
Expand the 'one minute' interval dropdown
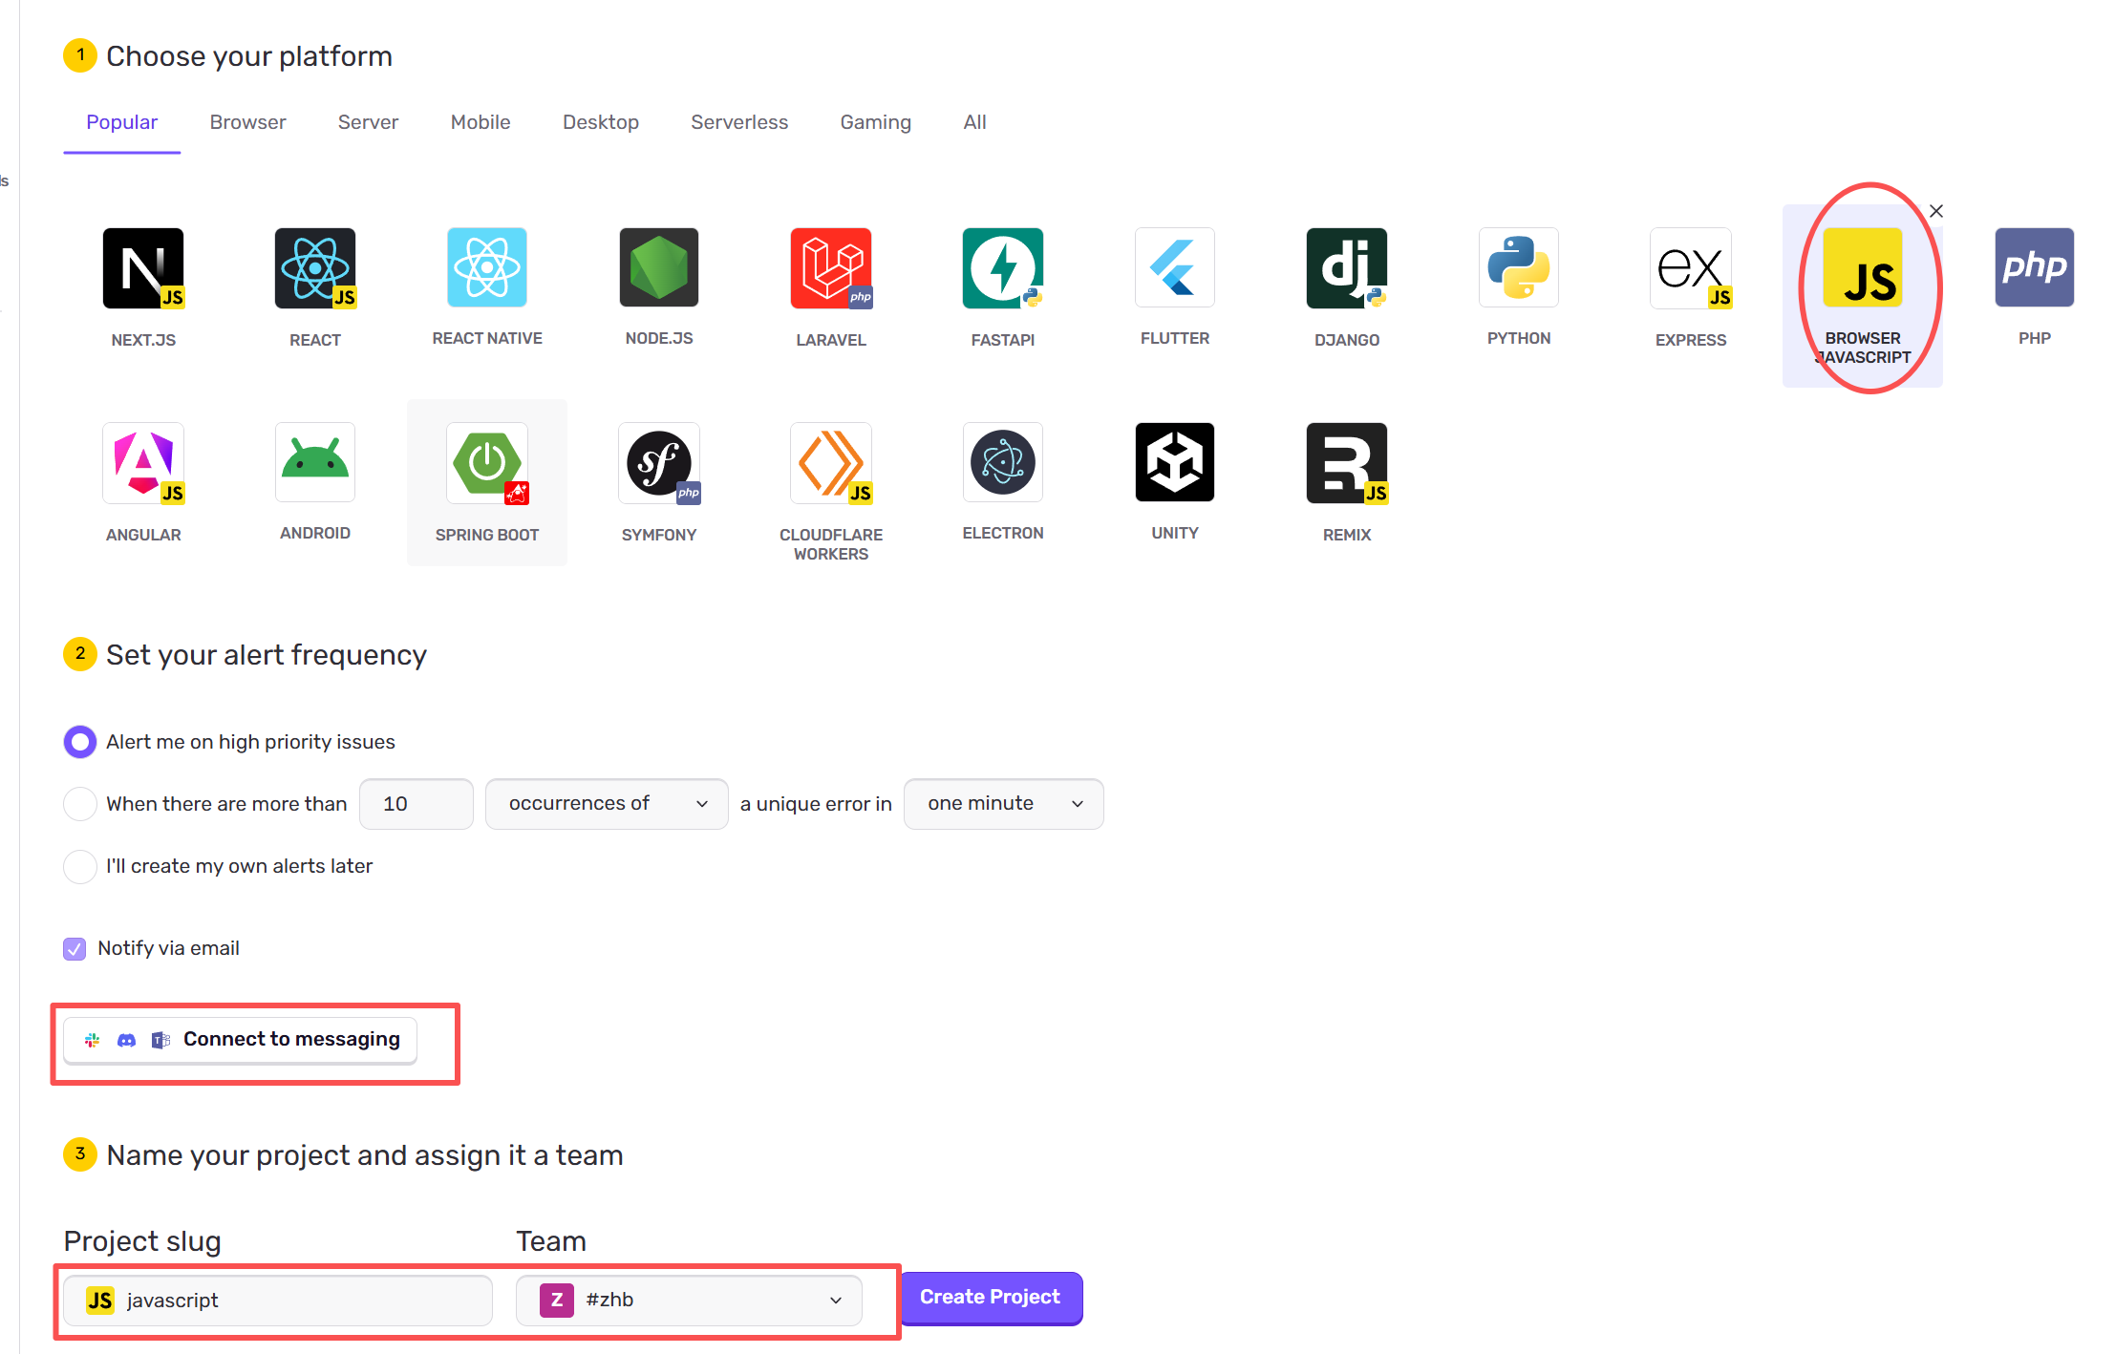[1003, 804]
